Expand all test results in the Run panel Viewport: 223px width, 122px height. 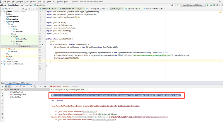pyautogui.click(x=21, y=86)
